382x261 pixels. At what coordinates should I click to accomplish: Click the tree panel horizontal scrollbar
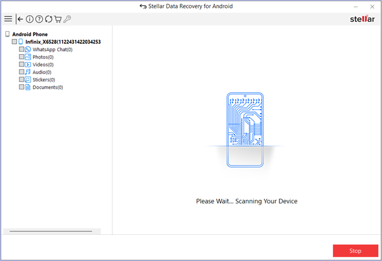click(51, 231)
